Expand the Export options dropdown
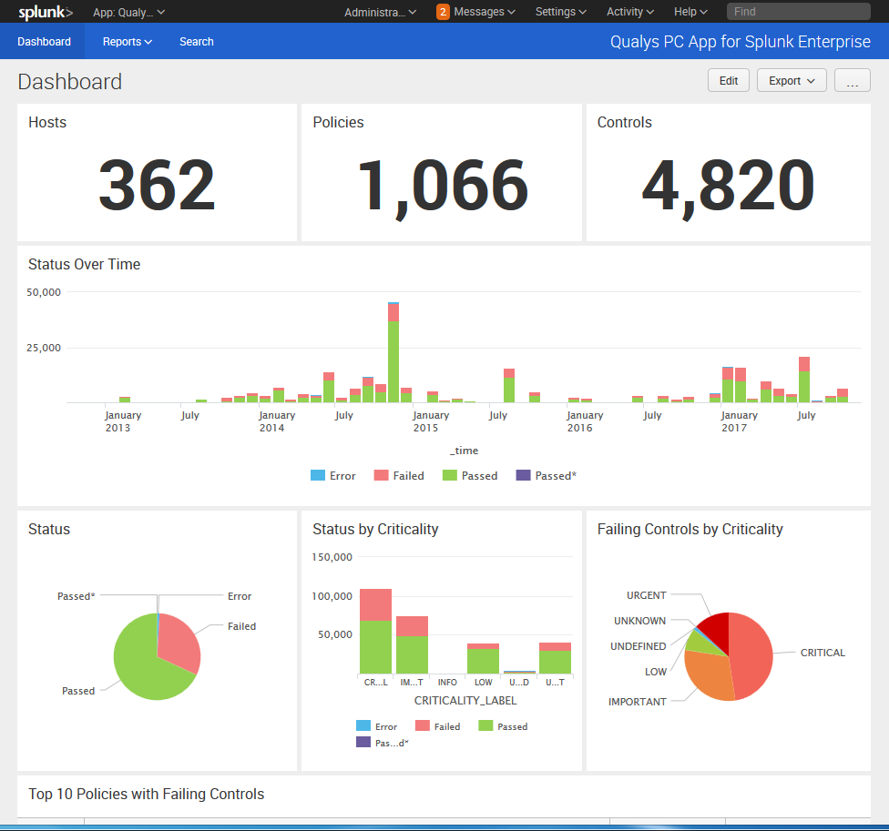This screenshot has width=889, height=831. coord(791,80)
